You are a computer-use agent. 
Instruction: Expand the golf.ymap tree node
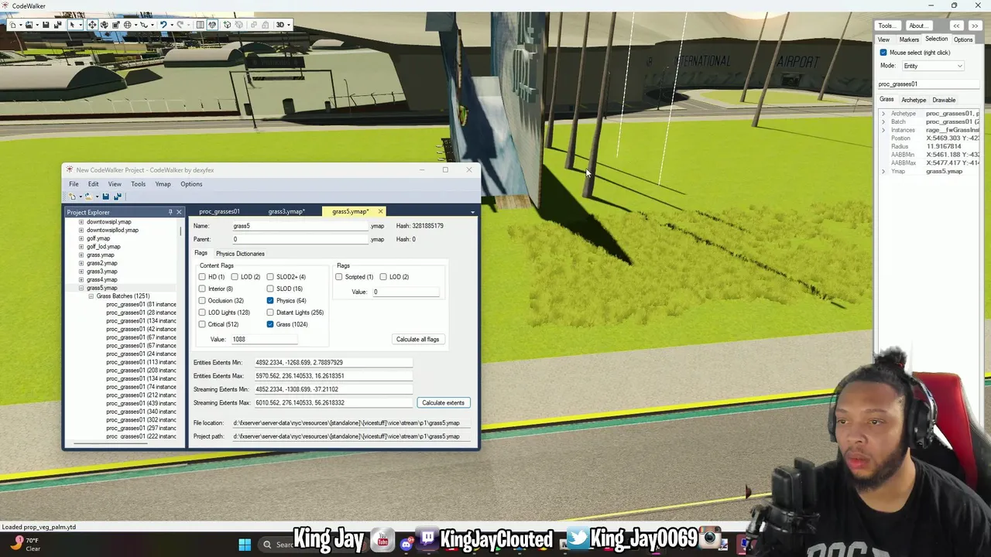click(x=81, y=238)
